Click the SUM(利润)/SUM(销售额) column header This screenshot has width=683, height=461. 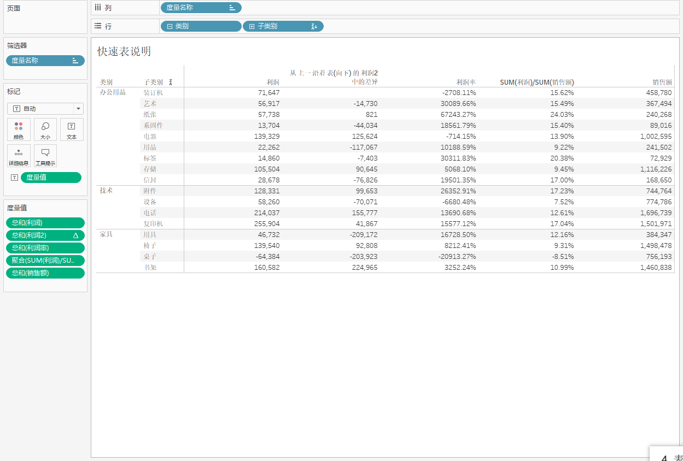tap(537, 82)
